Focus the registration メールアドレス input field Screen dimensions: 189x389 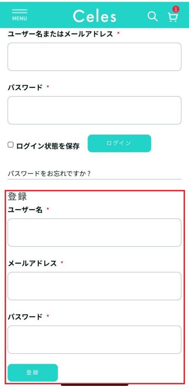click(x=95, y=286)
